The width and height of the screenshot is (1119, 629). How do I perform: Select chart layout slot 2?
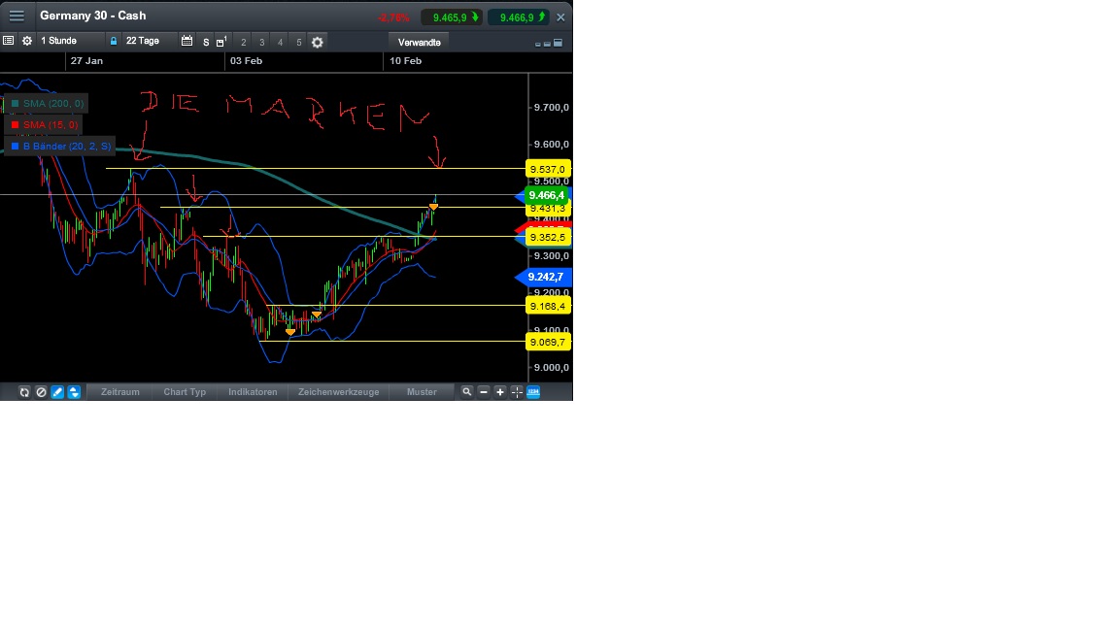pos(243,41)
